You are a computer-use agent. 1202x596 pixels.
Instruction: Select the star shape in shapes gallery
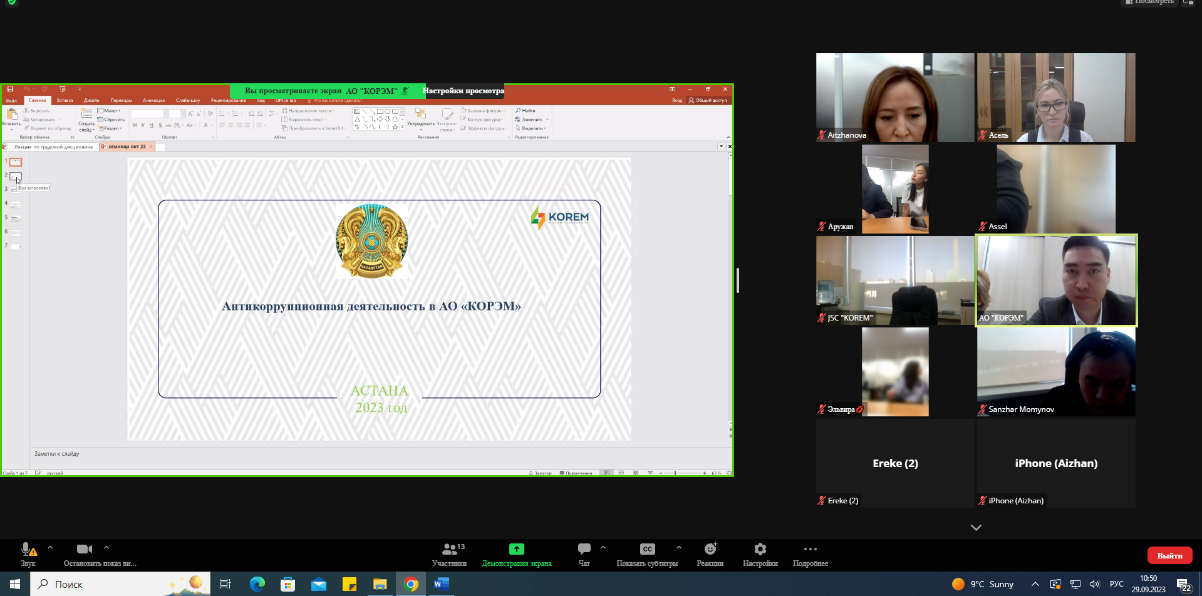click(395, 126)
